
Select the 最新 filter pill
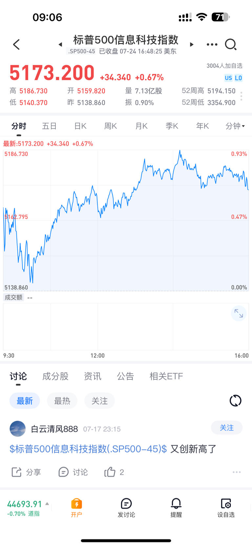tap(25, 401)
